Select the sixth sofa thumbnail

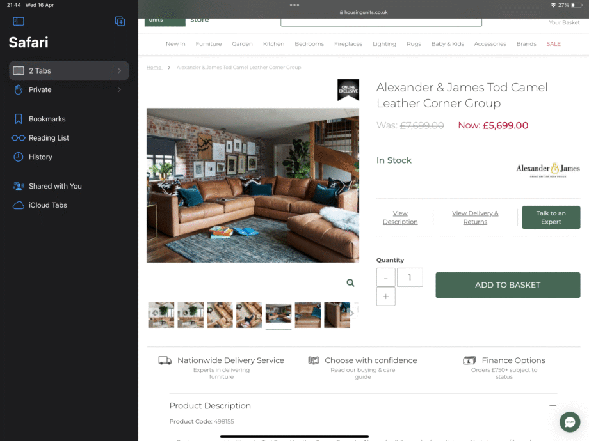point(308,314)
